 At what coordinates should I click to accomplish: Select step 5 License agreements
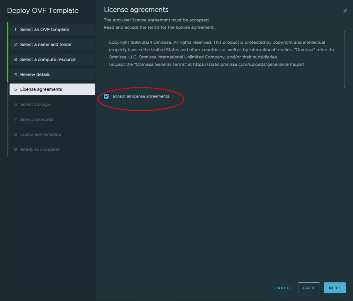coord(41,89)
